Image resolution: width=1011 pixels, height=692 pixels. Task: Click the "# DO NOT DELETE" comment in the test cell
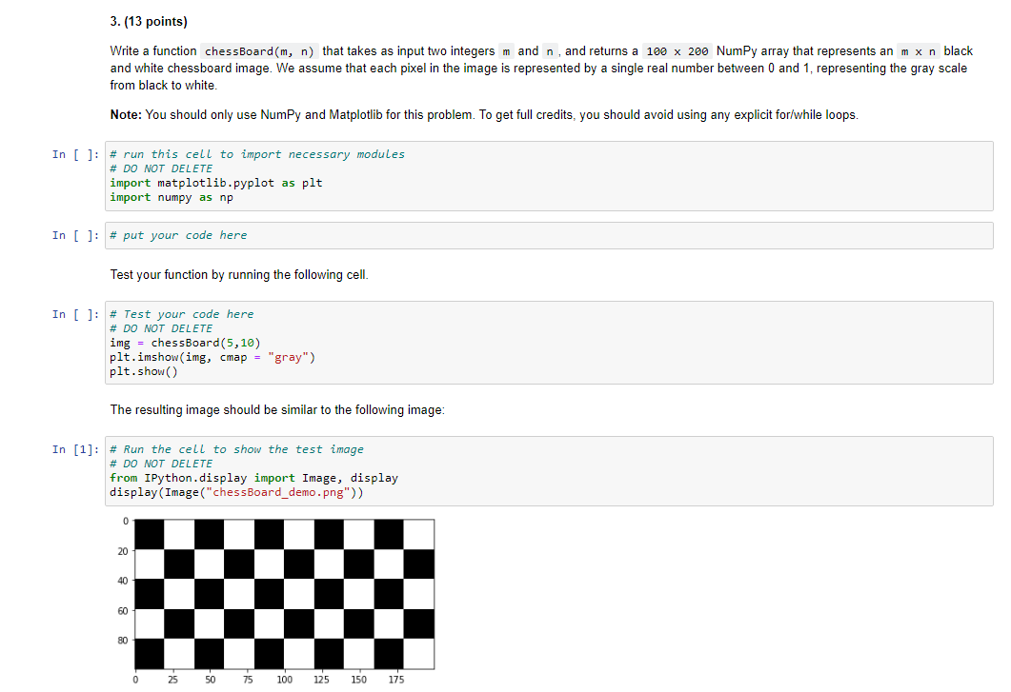click(x=159, y=327)
